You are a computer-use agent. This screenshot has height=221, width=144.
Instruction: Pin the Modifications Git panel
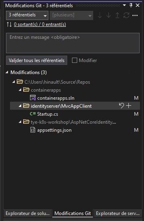[x=131, y=6]
